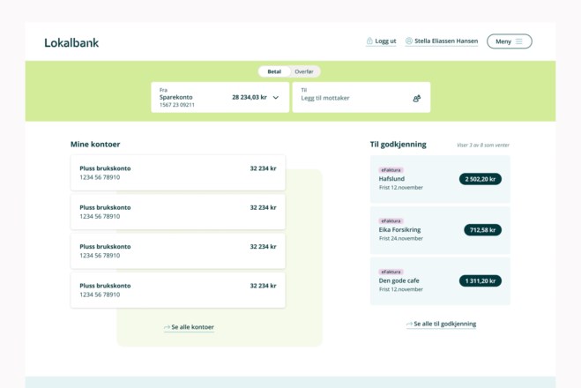
Task: Open the Meny hamburger menu
Action: click(x=509, y=41)
